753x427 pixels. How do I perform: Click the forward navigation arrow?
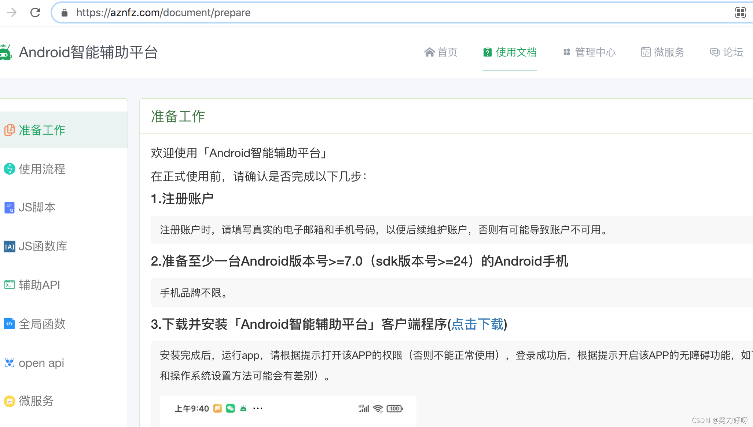click(x=12, y=12)
